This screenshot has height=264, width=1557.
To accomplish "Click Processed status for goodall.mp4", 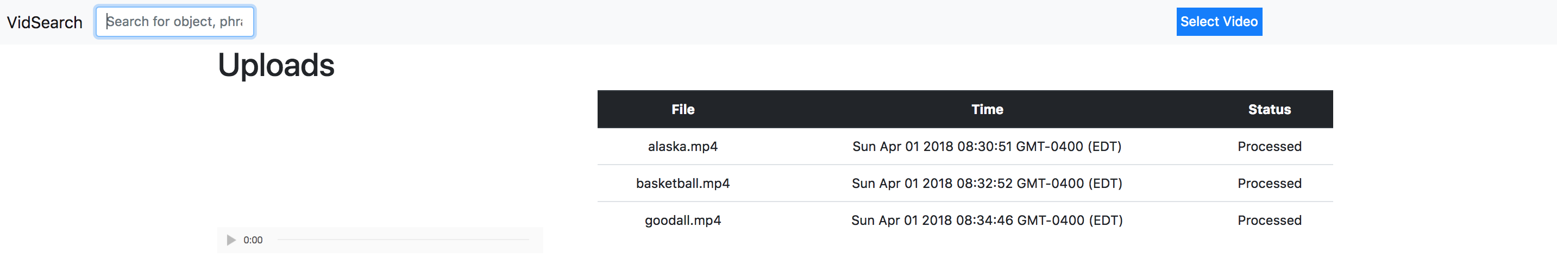I will (x=1269, y=220).
